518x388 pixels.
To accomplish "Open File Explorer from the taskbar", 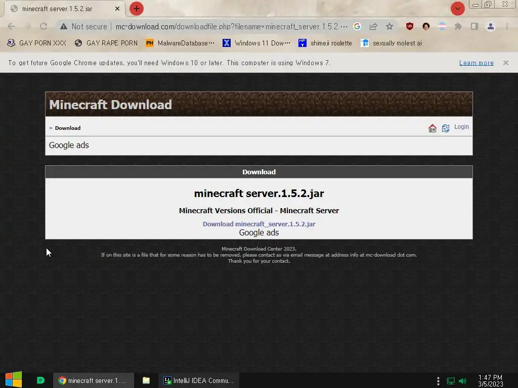I will [146, 380].
